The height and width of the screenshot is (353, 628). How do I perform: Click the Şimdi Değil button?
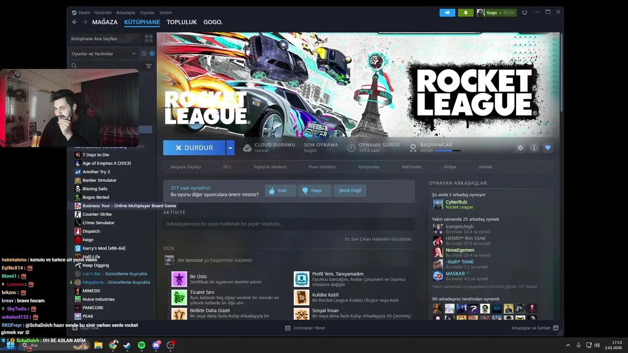pos(350,190)
